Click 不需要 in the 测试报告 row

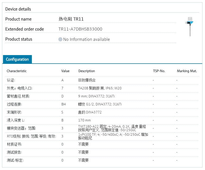[83, 152]
